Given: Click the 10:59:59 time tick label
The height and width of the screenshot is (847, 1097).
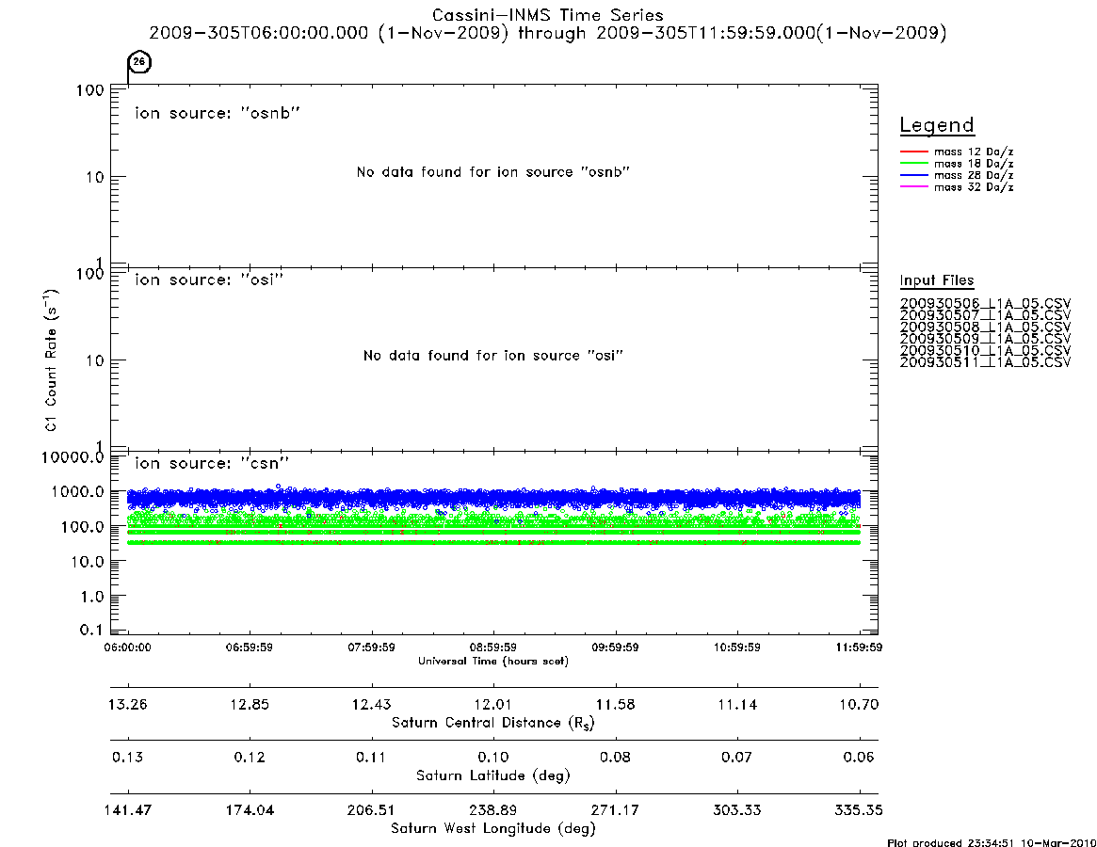Looking at the screenshot, I should point(737,647).
